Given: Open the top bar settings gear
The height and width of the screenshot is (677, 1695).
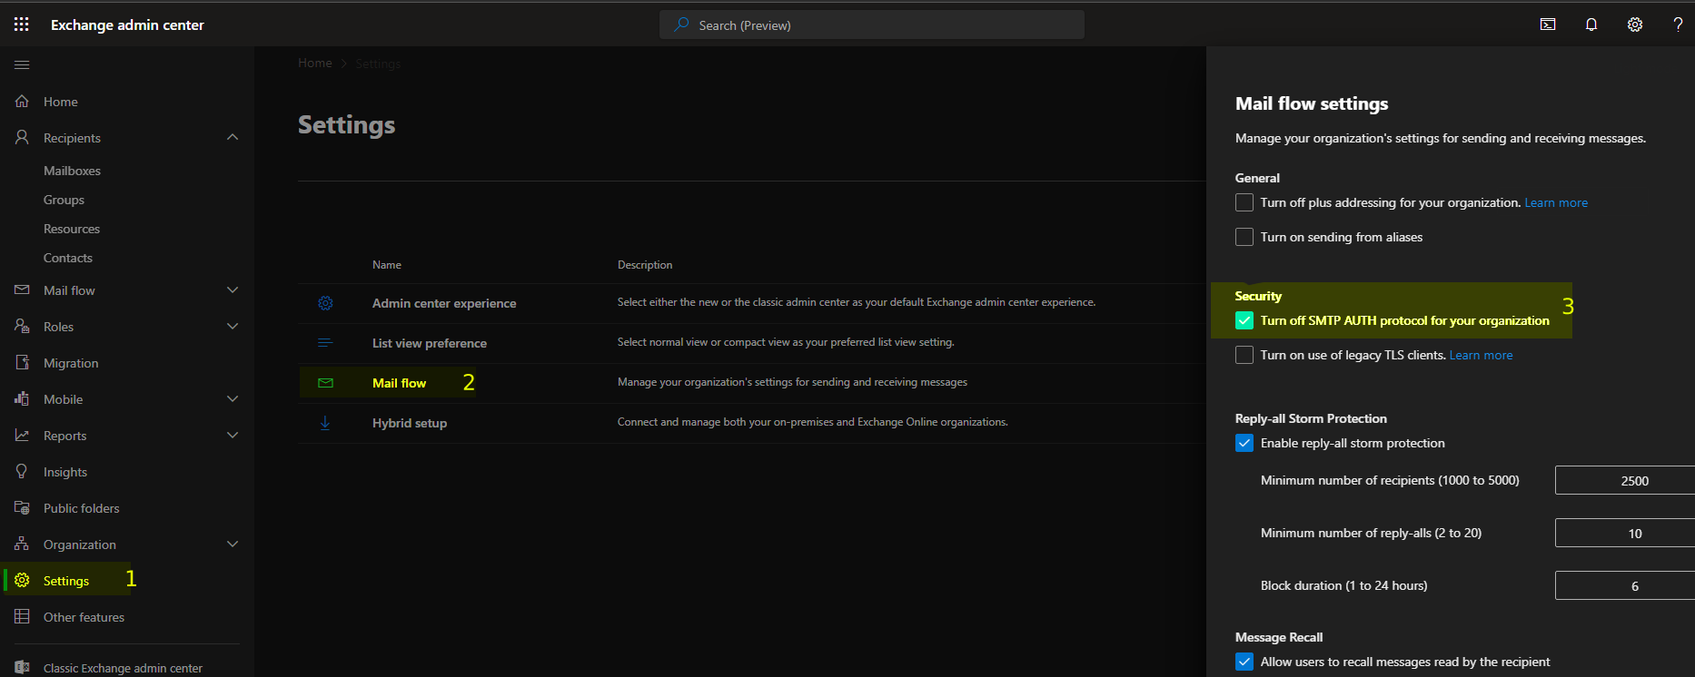Looking at the screenshot, I should point(1635,25).
